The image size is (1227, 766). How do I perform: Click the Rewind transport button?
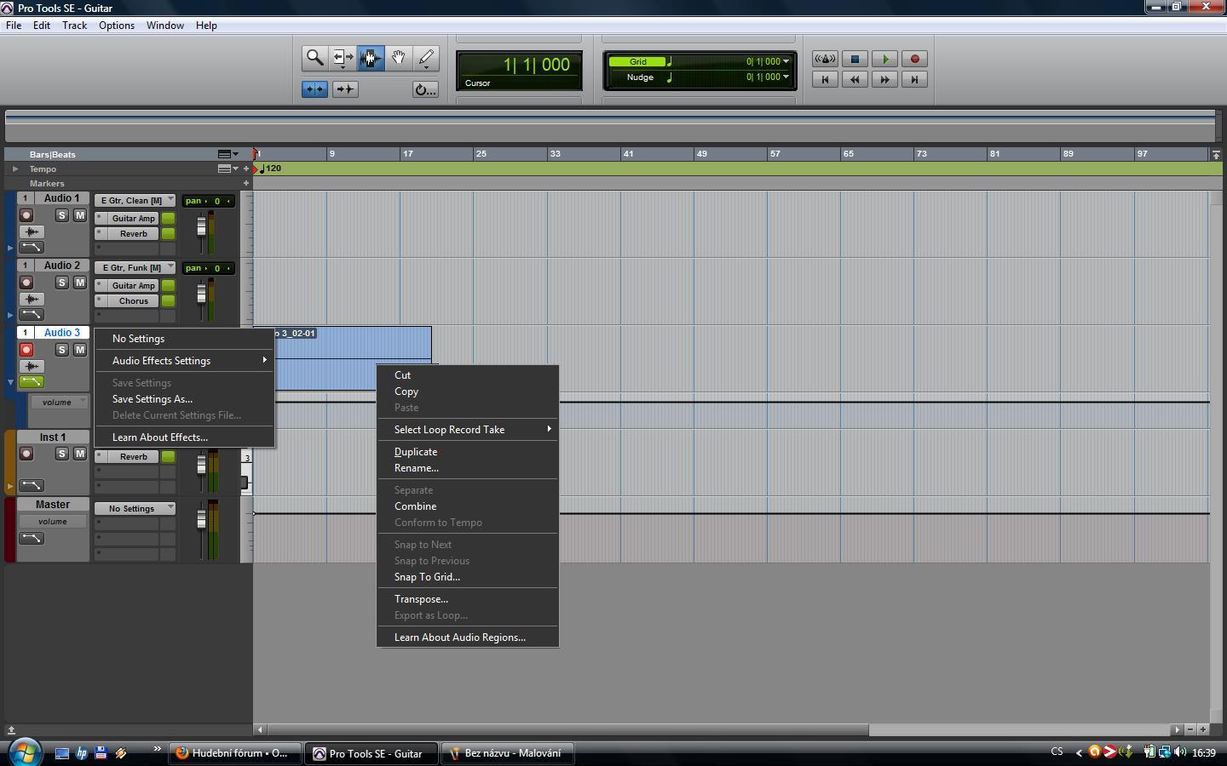(x=855, y=79)
